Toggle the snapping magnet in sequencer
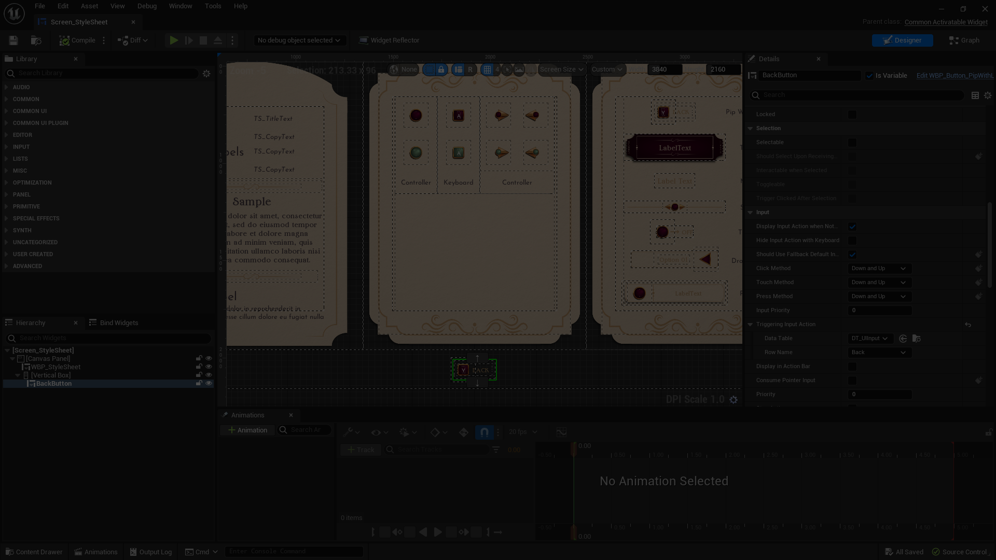This screenshot has width=996, height=560. 484,432
